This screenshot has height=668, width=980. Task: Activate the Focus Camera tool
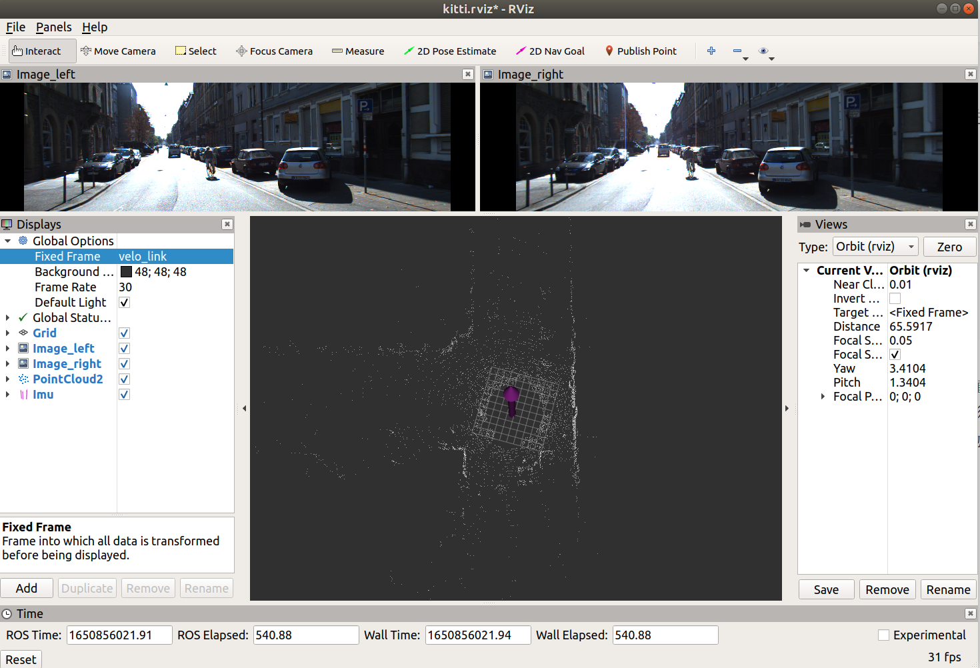pos(274,51)
